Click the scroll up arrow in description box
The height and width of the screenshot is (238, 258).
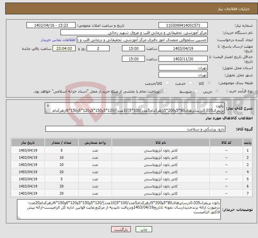pos(48,104)
